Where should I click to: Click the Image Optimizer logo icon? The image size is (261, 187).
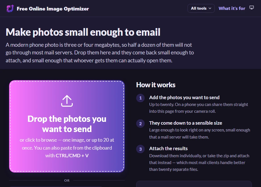[10, 8]
